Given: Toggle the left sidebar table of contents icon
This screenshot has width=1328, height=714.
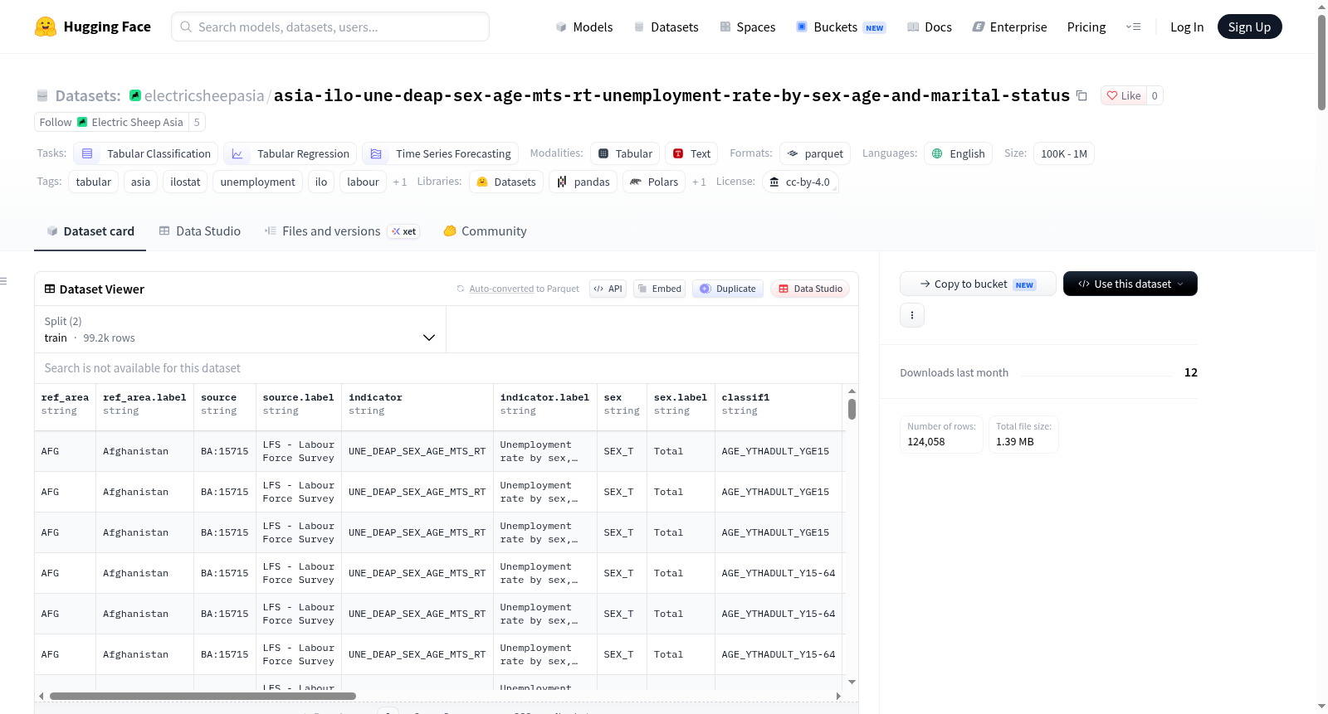Looking at the screenshot, I should point(3,281).
